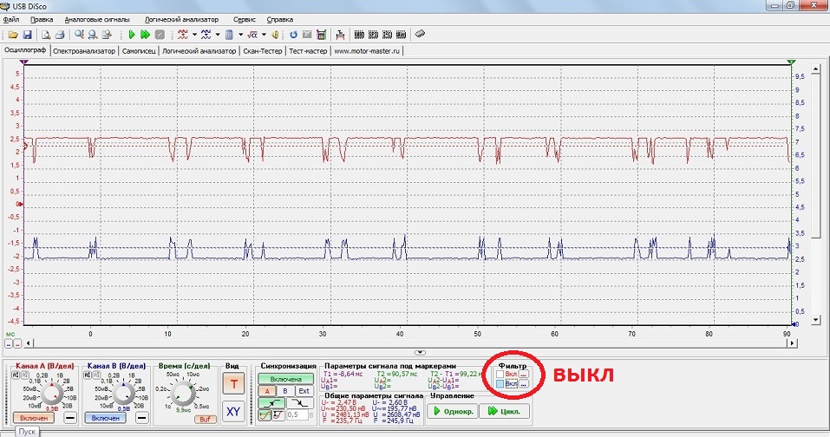830x437 pixels.
Task: Select falling edge trigger slope
Action: coord(300,403)
